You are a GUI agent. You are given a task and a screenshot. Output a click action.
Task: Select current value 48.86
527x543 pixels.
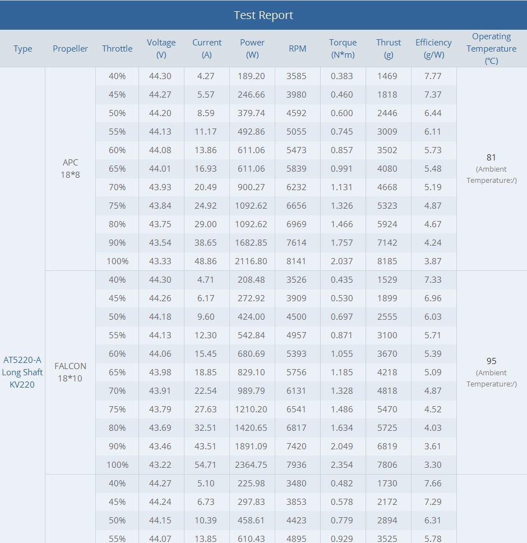click(206, 261)
